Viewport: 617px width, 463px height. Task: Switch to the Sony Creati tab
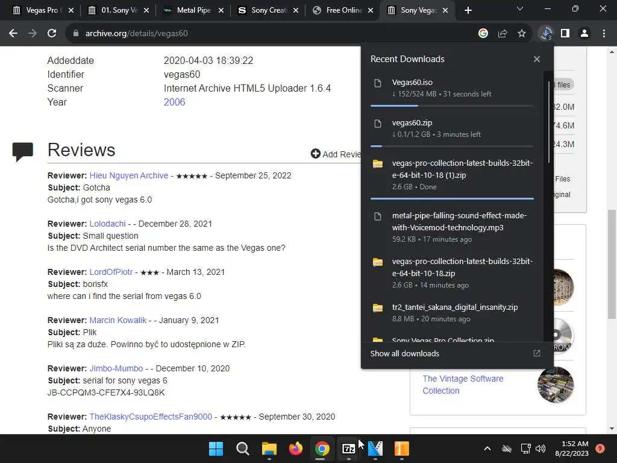pyautogui.click(x=267, y=10)
